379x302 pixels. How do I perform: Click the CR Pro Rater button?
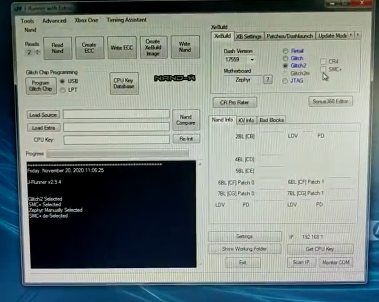click(x=235, y=103)
